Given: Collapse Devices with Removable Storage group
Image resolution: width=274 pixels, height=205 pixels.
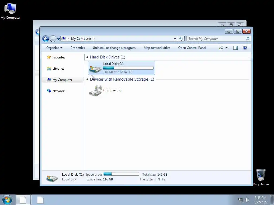Looking at the screenshot, I should coord(87,79).
